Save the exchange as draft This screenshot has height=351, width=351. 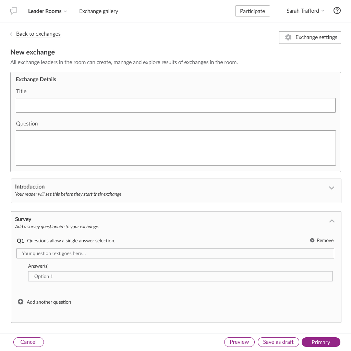278,342
